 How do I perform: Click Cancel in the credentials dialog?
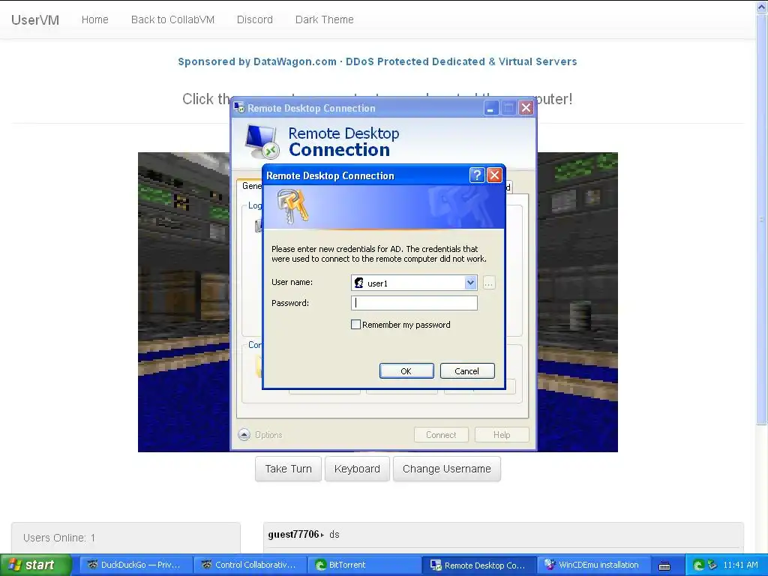[467, 370]
